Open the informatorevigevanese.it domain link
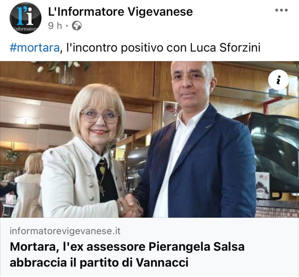 (65, 231)
